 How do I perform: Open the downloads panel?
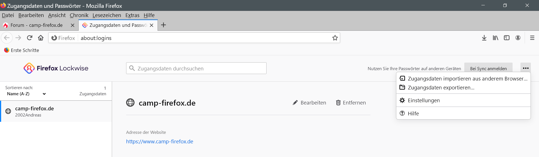click(484, 38)
